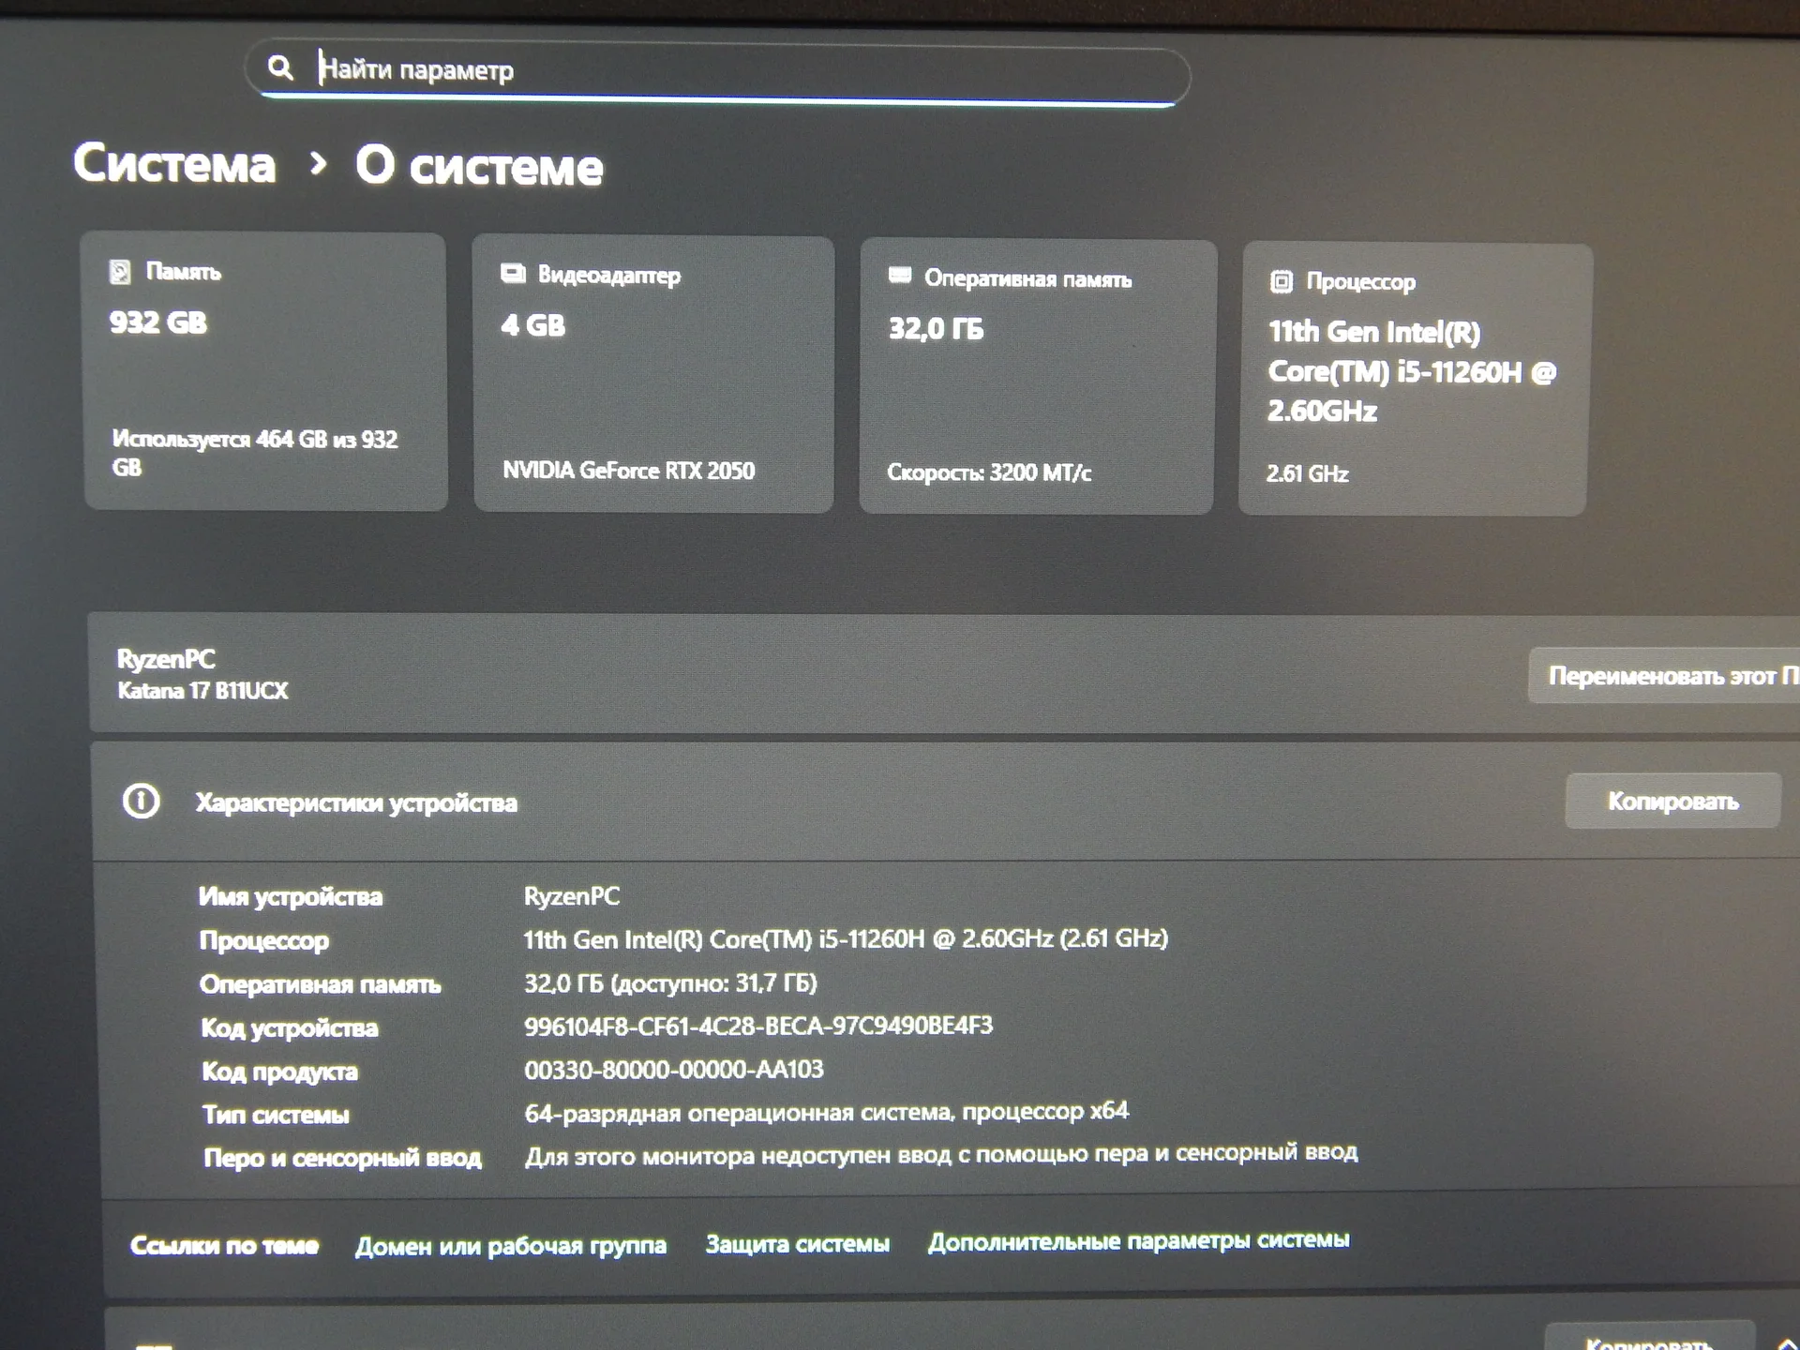This screenshot has width=1800, height=1350.
Task: Click the Ссылки по теме label
Action: click(x=224, y=1246)
